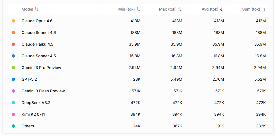Click GPT-5.2 Sum value 5.52M
276x136 pixels.
[260, 79]
